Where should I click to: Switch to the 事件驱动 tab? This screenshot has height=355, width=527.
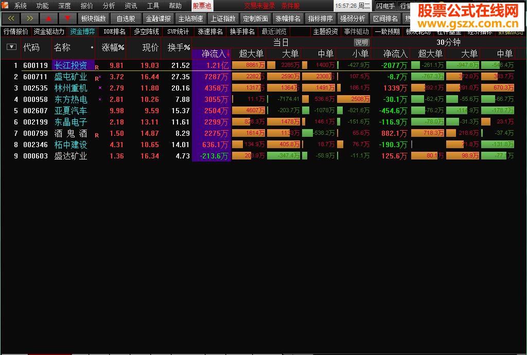356,31
